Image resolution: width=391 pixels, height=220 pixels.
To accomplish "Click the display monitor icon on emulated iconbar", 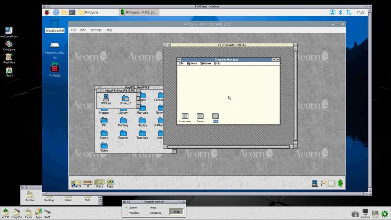I will [332, 183].
